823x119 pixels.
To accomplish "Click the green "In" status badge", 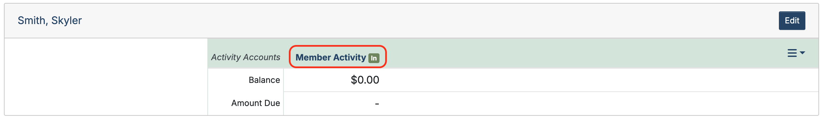I will [x=374, y=58].
